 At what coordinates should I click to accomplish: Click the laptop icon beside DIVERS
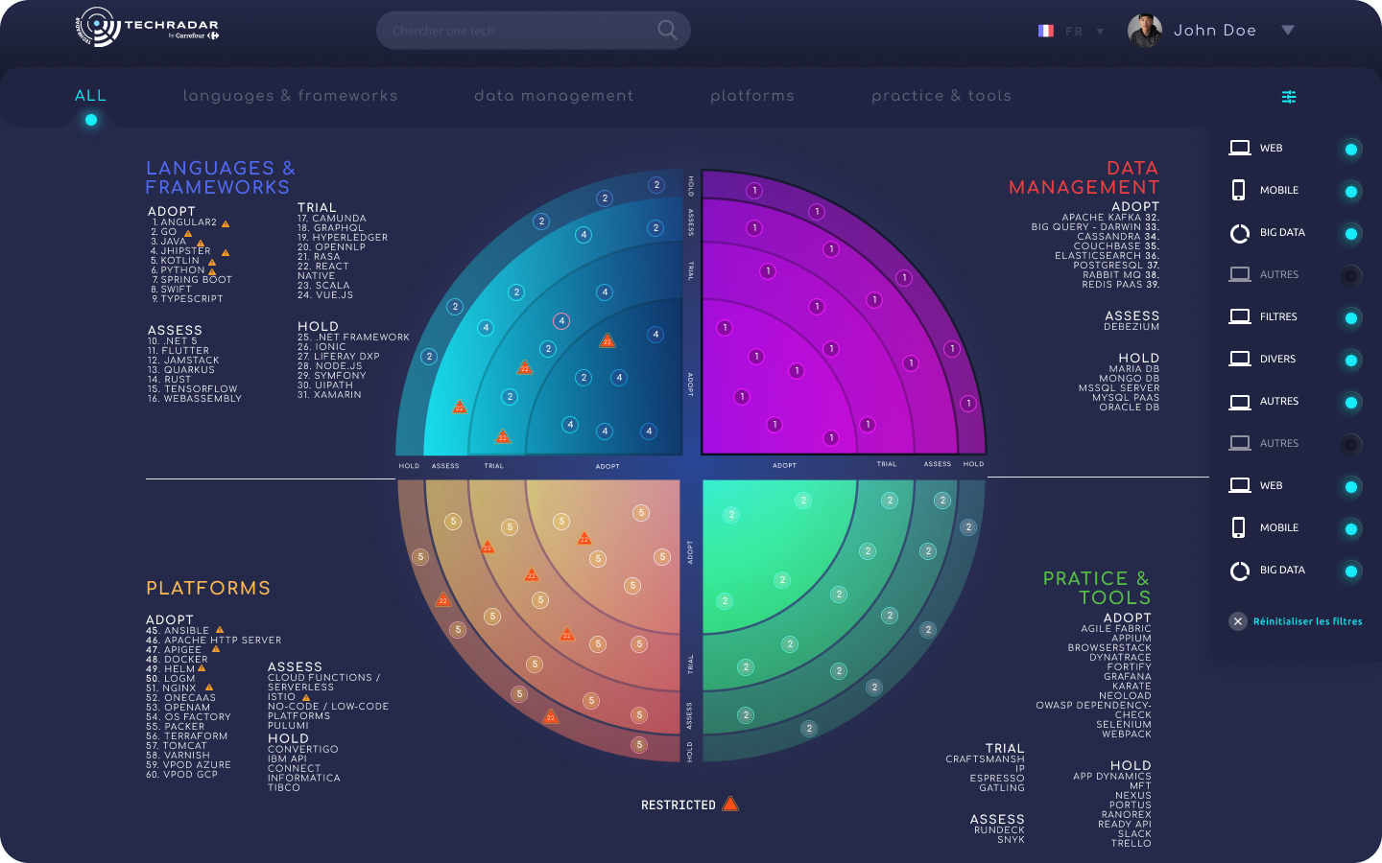(1240, 359)
